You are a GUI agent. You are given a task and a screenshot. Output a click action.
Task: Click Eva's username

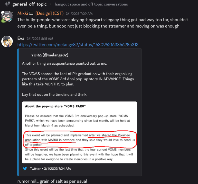21,38
